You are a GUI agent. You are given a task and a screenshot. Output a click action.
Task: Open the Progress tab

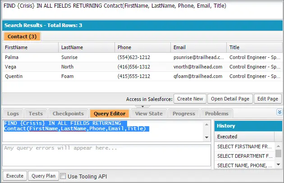(x=184, y=114)
